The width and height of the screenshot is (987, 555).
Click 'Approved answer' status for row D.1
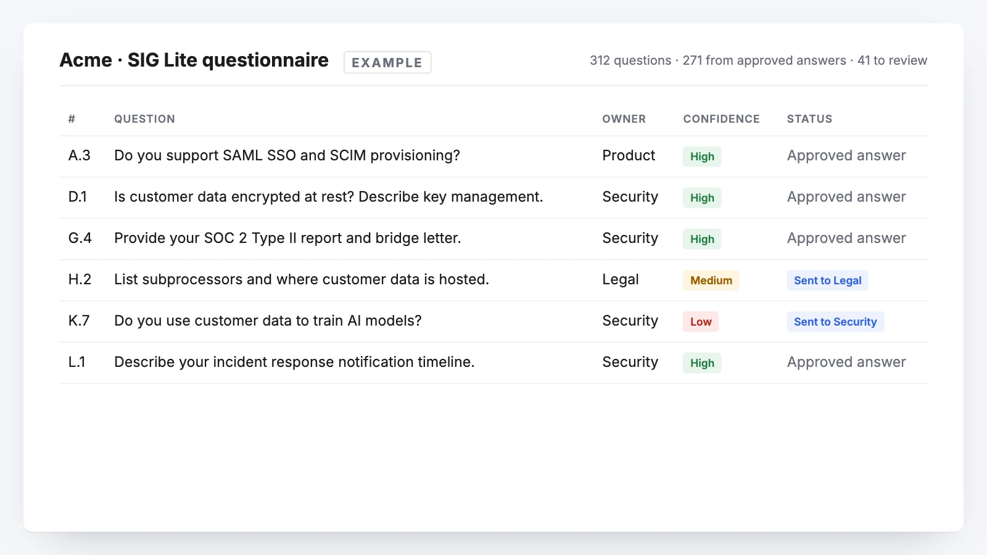click(846, 197)
